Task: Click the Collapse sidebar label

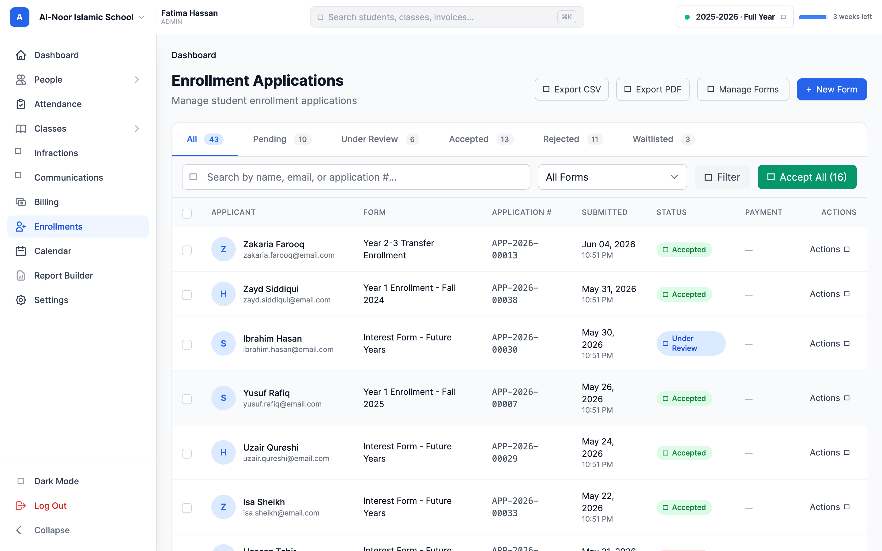Action: coord(52,530)
